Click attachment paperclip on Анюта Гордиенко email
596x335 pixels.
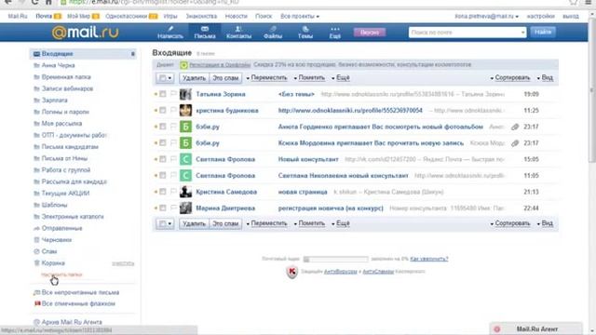(515, 127)
